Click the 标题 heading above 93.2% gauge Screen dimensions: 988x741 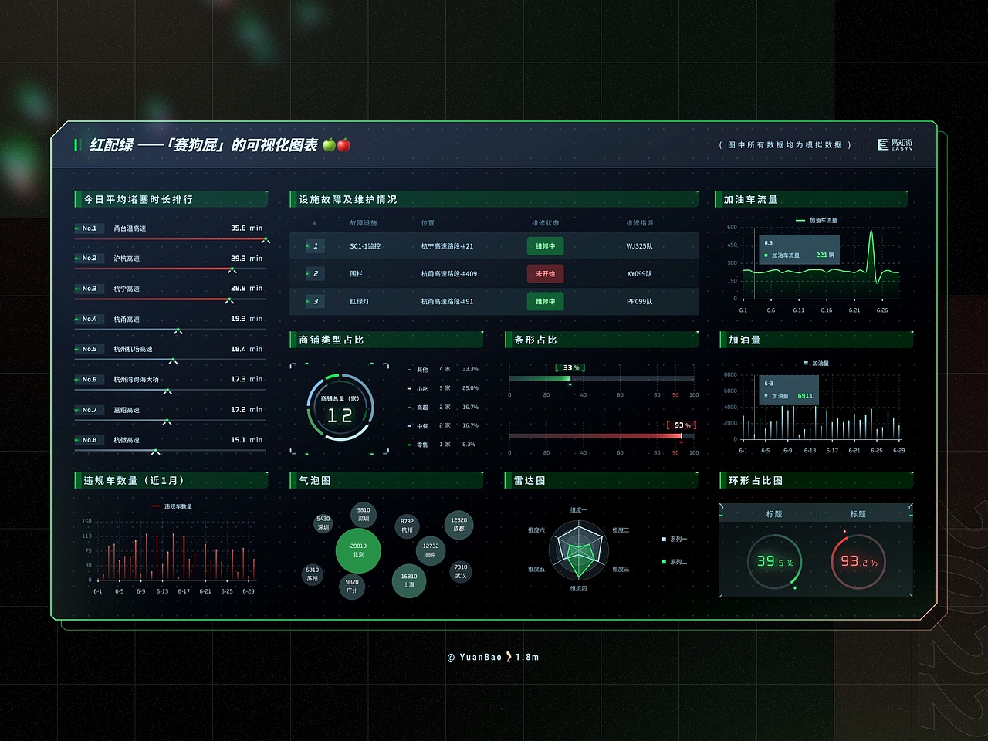858,514
